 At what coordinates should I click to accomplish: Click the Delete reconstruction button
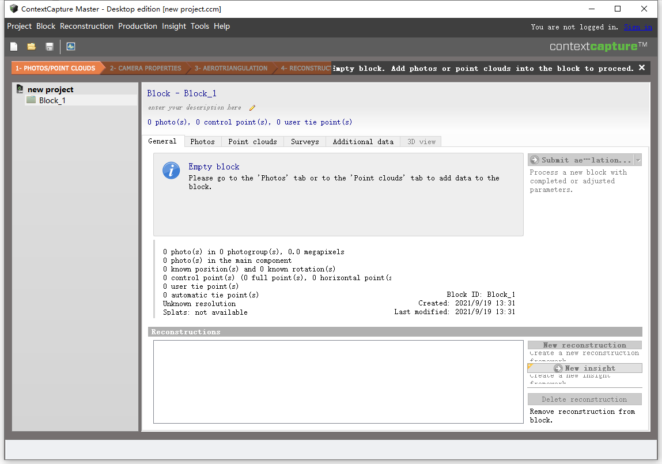click(585, 399)
